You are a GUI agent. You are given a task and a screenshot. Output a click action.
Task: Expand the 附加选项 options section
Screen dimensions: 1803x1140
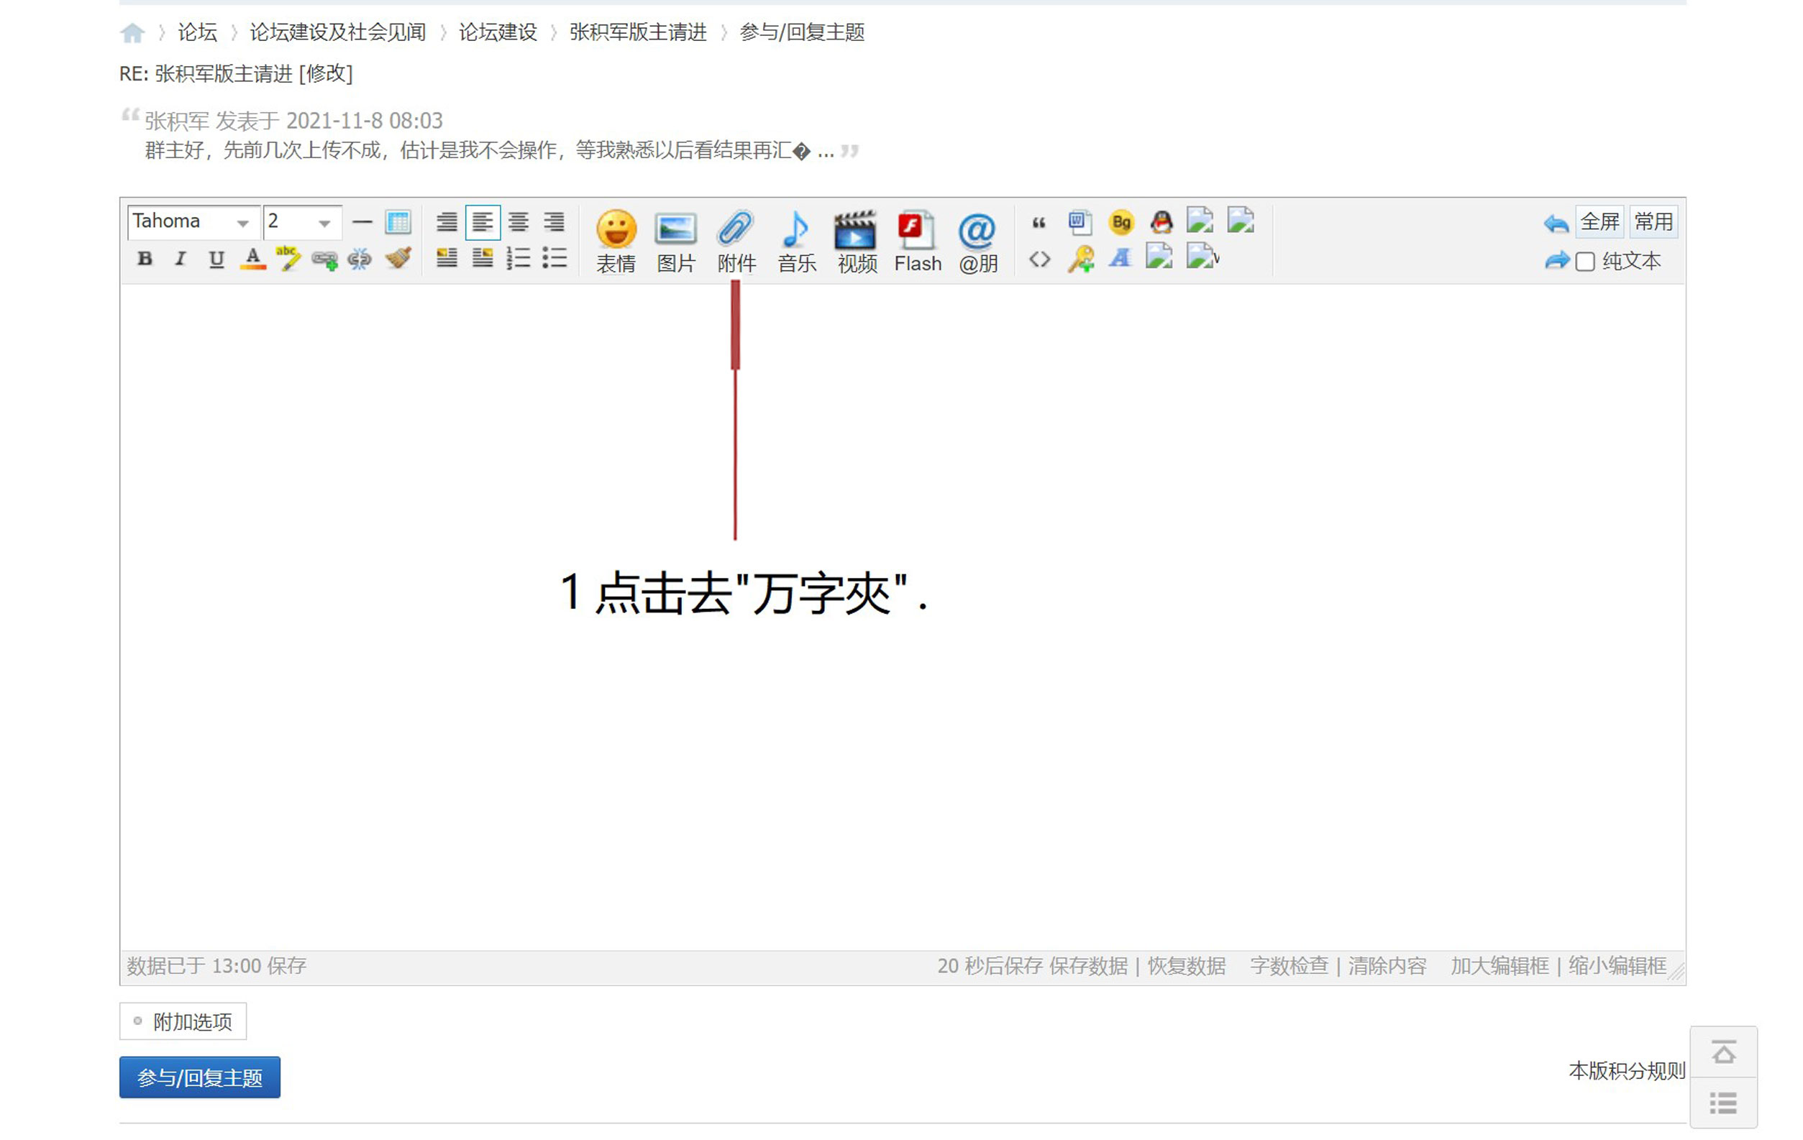[183, 1021]
